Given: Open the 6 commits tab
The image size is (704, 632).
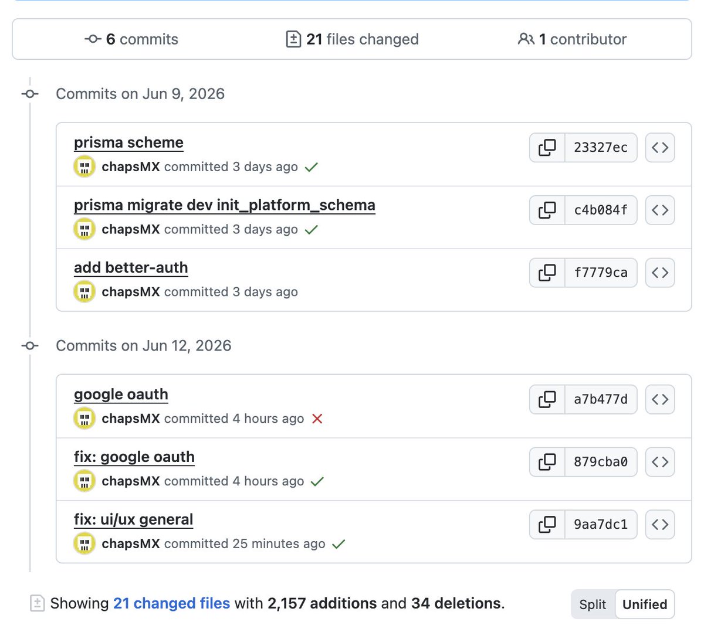Looking at the screenshot, I should (131, 39).
